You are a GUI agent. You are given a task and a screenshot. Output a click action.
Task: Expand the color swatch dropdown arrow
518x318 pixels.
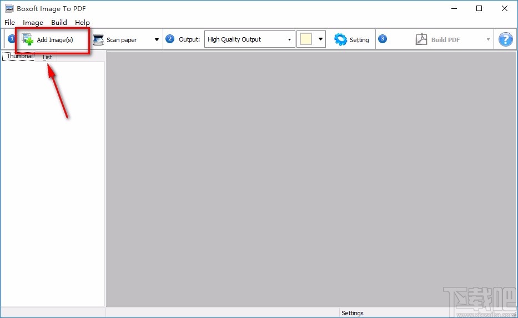(320, 39)
